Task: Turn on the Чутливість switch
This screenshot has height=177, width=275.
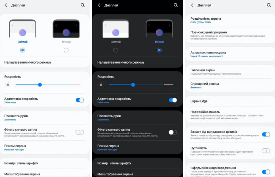Action: [266, 150]
